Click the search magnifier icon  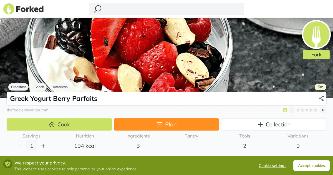pyautogui.click(x=97, y=9)
